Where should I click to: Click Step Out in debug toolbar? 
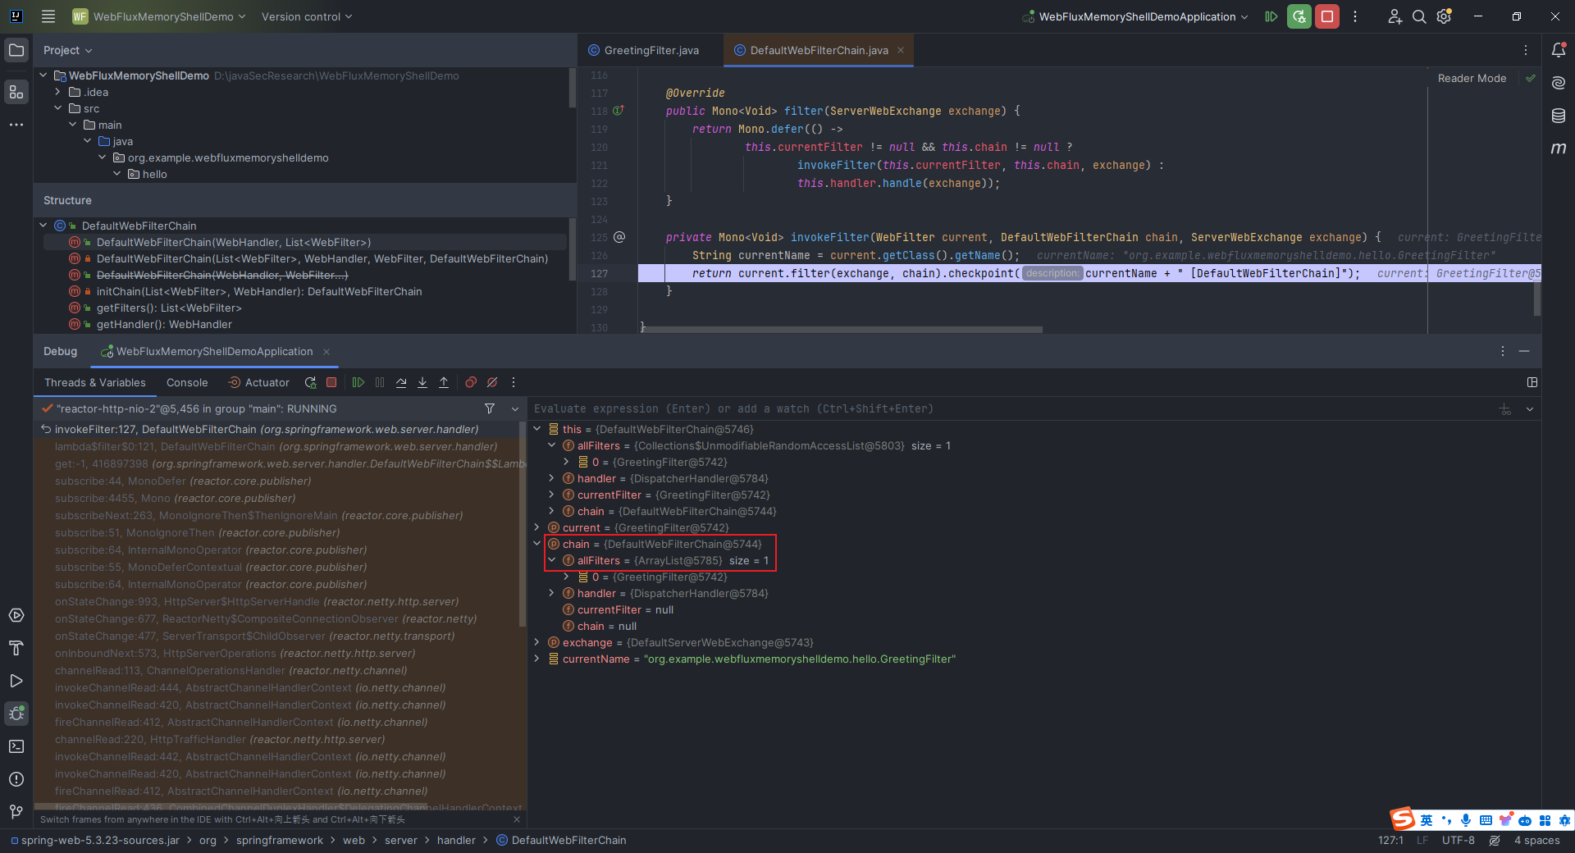(444, 382)
